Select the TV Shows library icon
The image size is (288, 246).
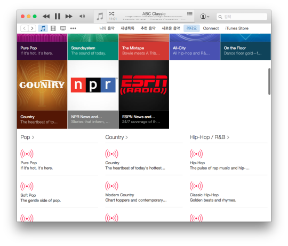[63, 28]
